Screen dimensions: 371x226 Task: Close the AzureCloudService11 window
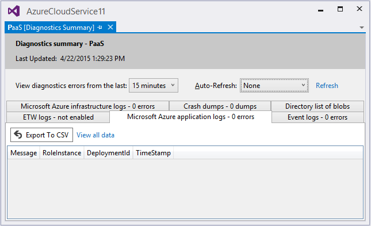point(359,9)
